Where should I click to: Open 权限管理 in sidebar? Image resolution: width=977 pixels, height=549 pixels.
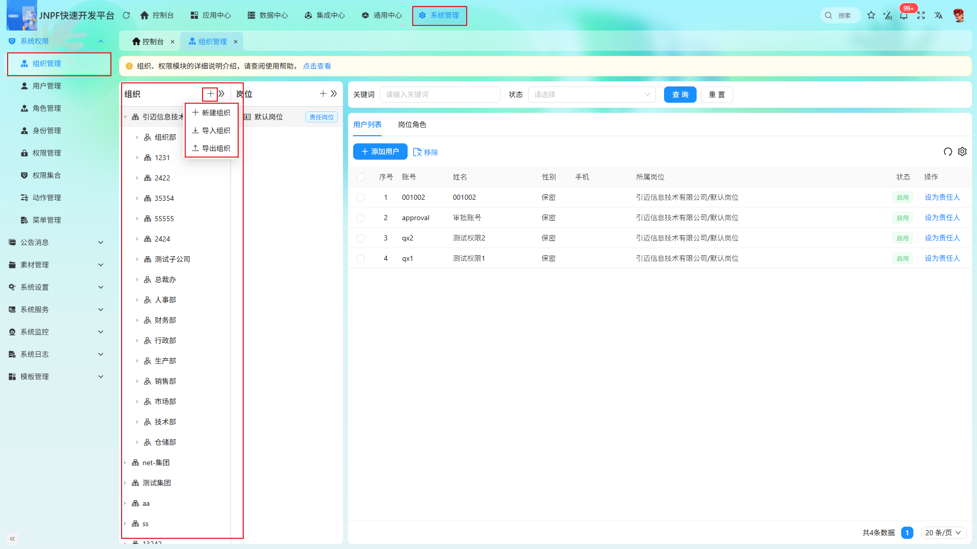[x=47, y=153]
